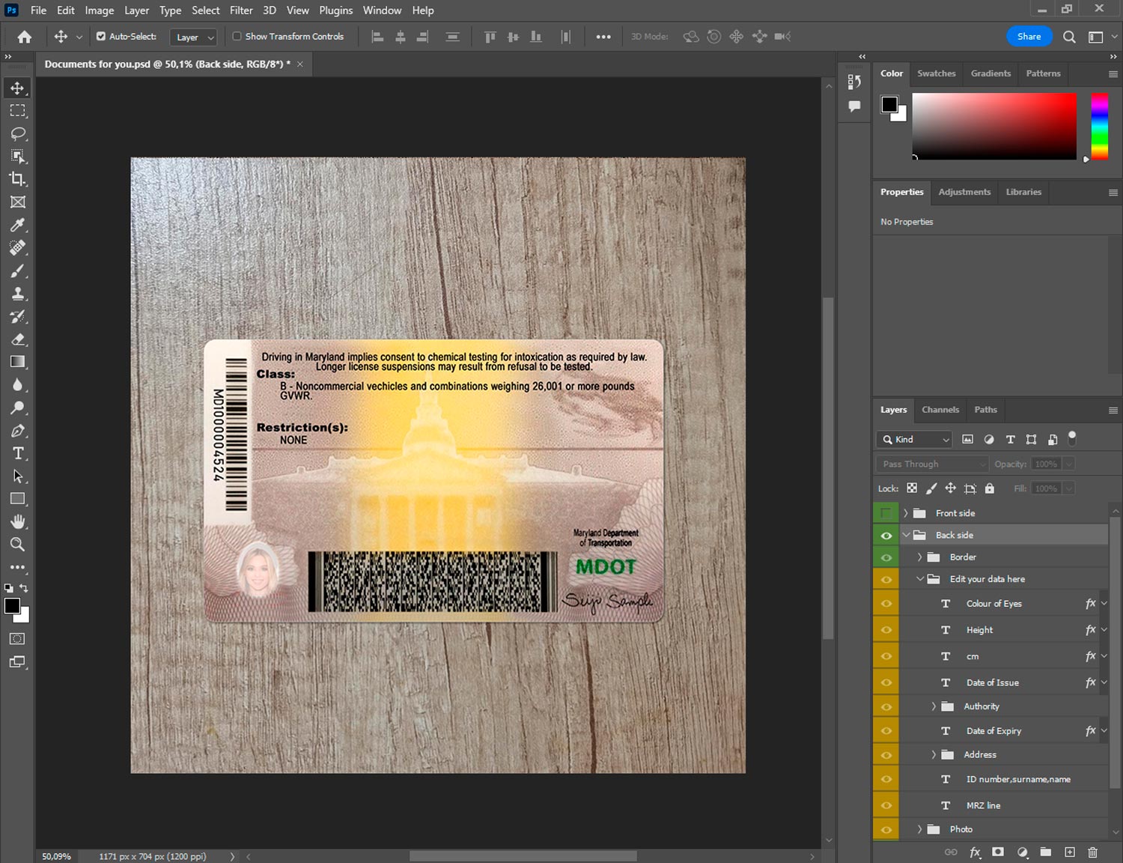The height and width of the screenshot is (863, 1123).
Task: Click the trash icon in Layers panel
Action: click(1092, 852)
